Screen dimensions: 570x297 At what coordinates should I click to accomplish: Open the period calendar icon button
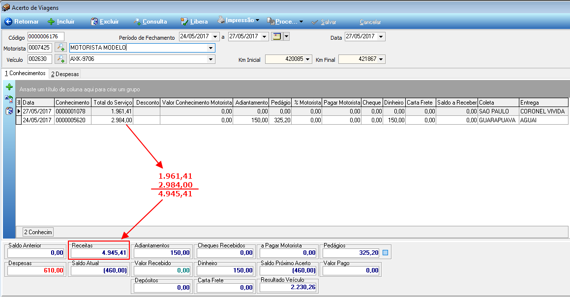pyautogui.click(x=276, y=36)
